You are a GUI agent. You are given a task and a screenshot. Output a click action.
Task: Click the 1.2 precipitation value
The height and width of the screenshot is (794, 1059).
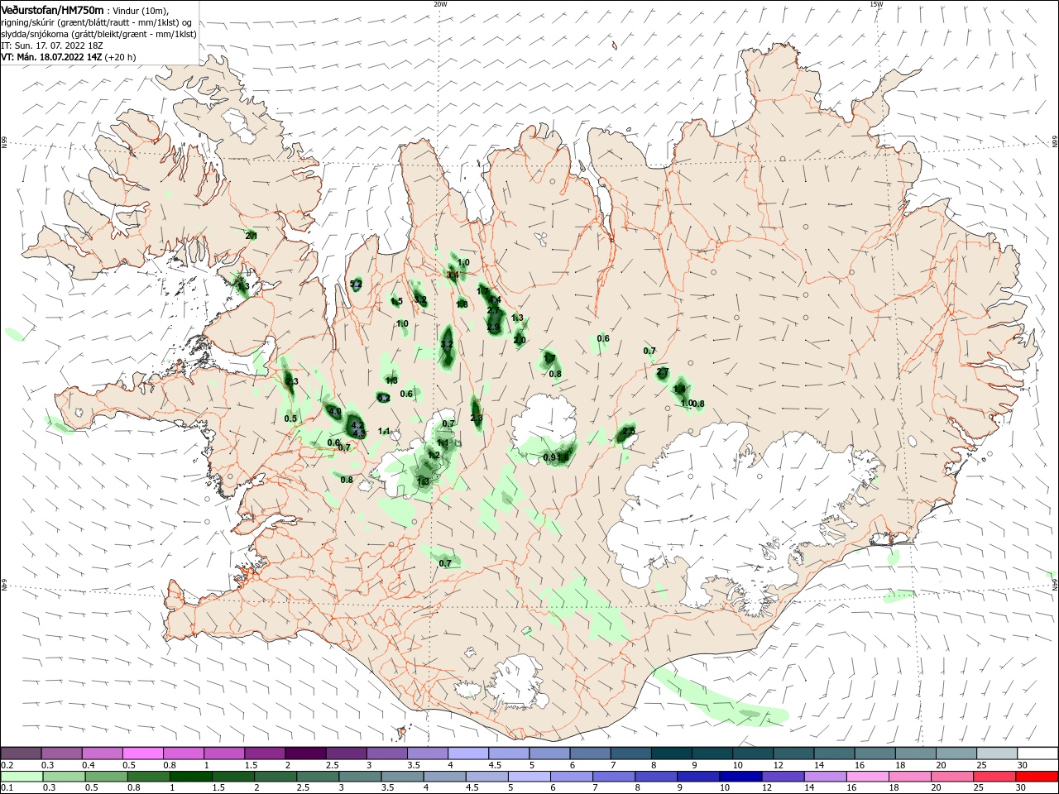coord(434,455)
